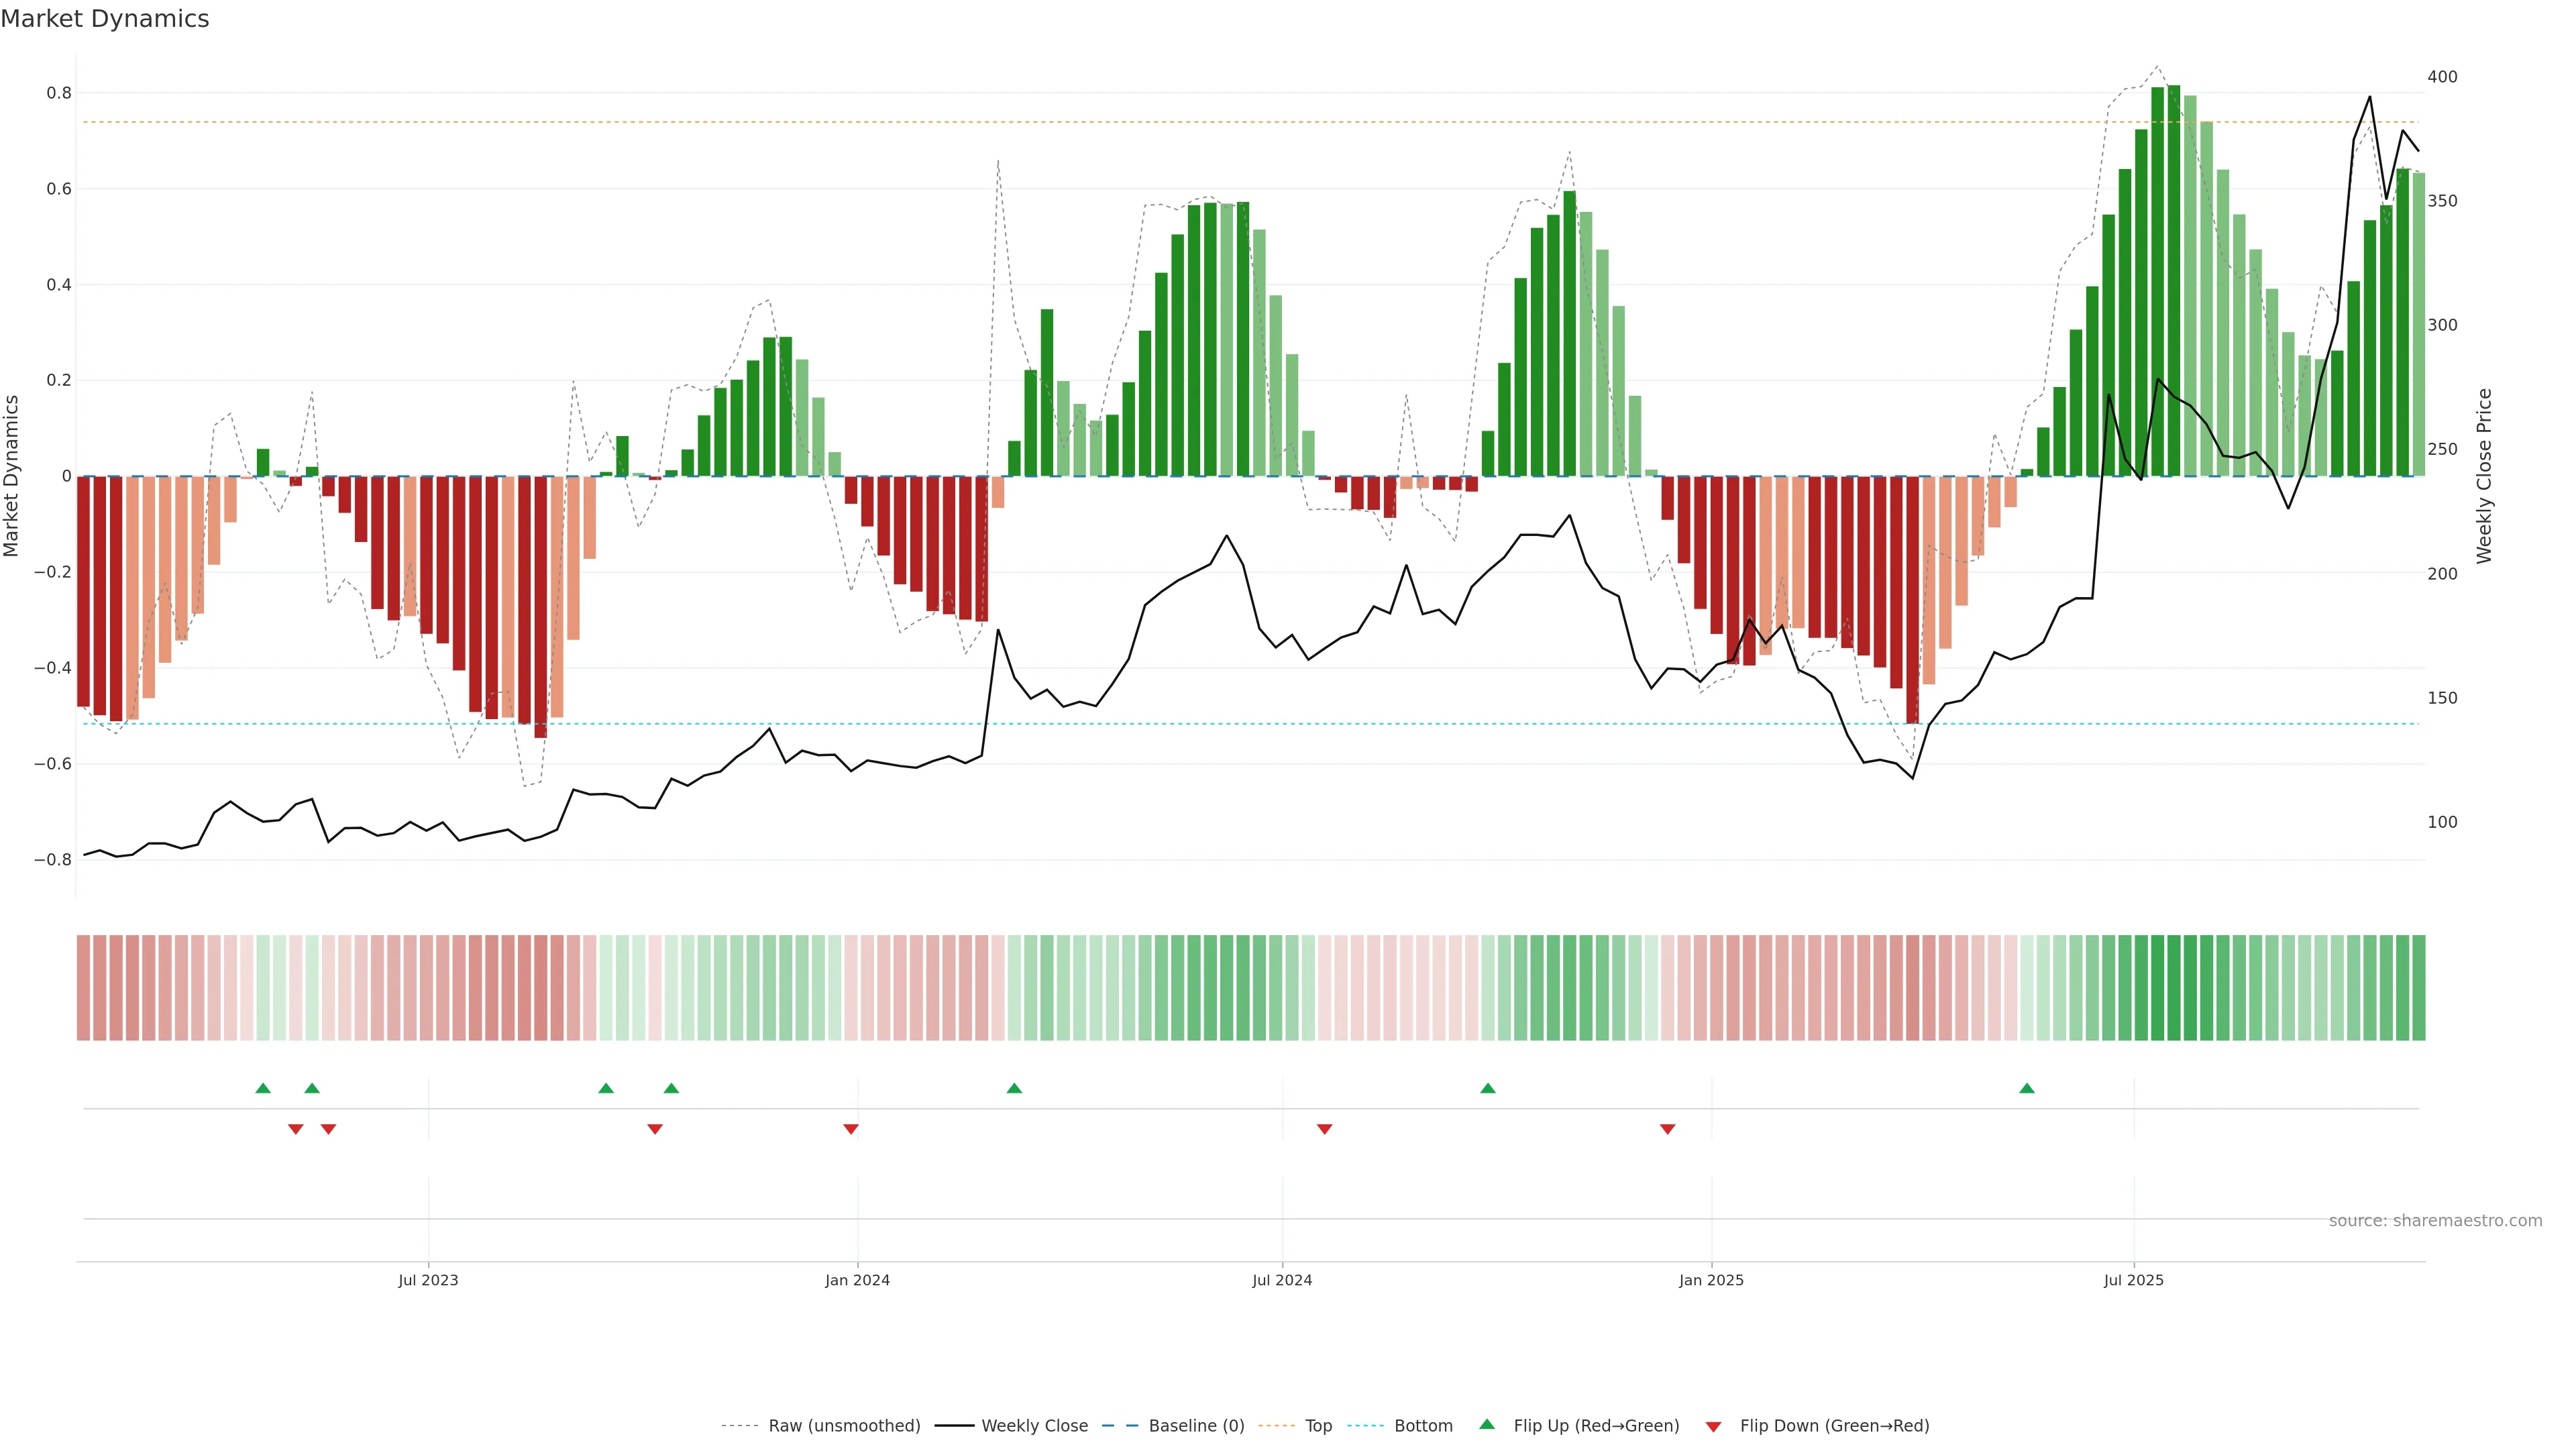Click the Flip Up marker nearest Jul 2025

[2026, 1088]
